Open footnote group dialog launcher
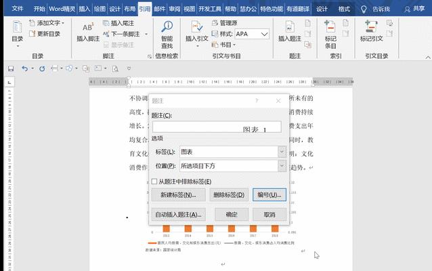432x271 pixels. [x=150, y=56]
